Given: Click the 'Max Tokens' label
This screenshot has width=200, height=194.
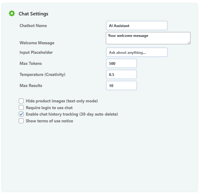Looking at the screenshot, I should coord(31,64).
